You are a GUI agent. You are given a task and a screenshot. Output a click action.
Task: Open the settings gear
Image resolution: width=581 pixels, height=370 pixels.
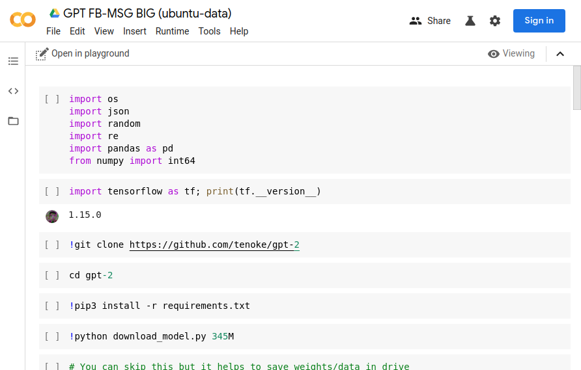495,21
